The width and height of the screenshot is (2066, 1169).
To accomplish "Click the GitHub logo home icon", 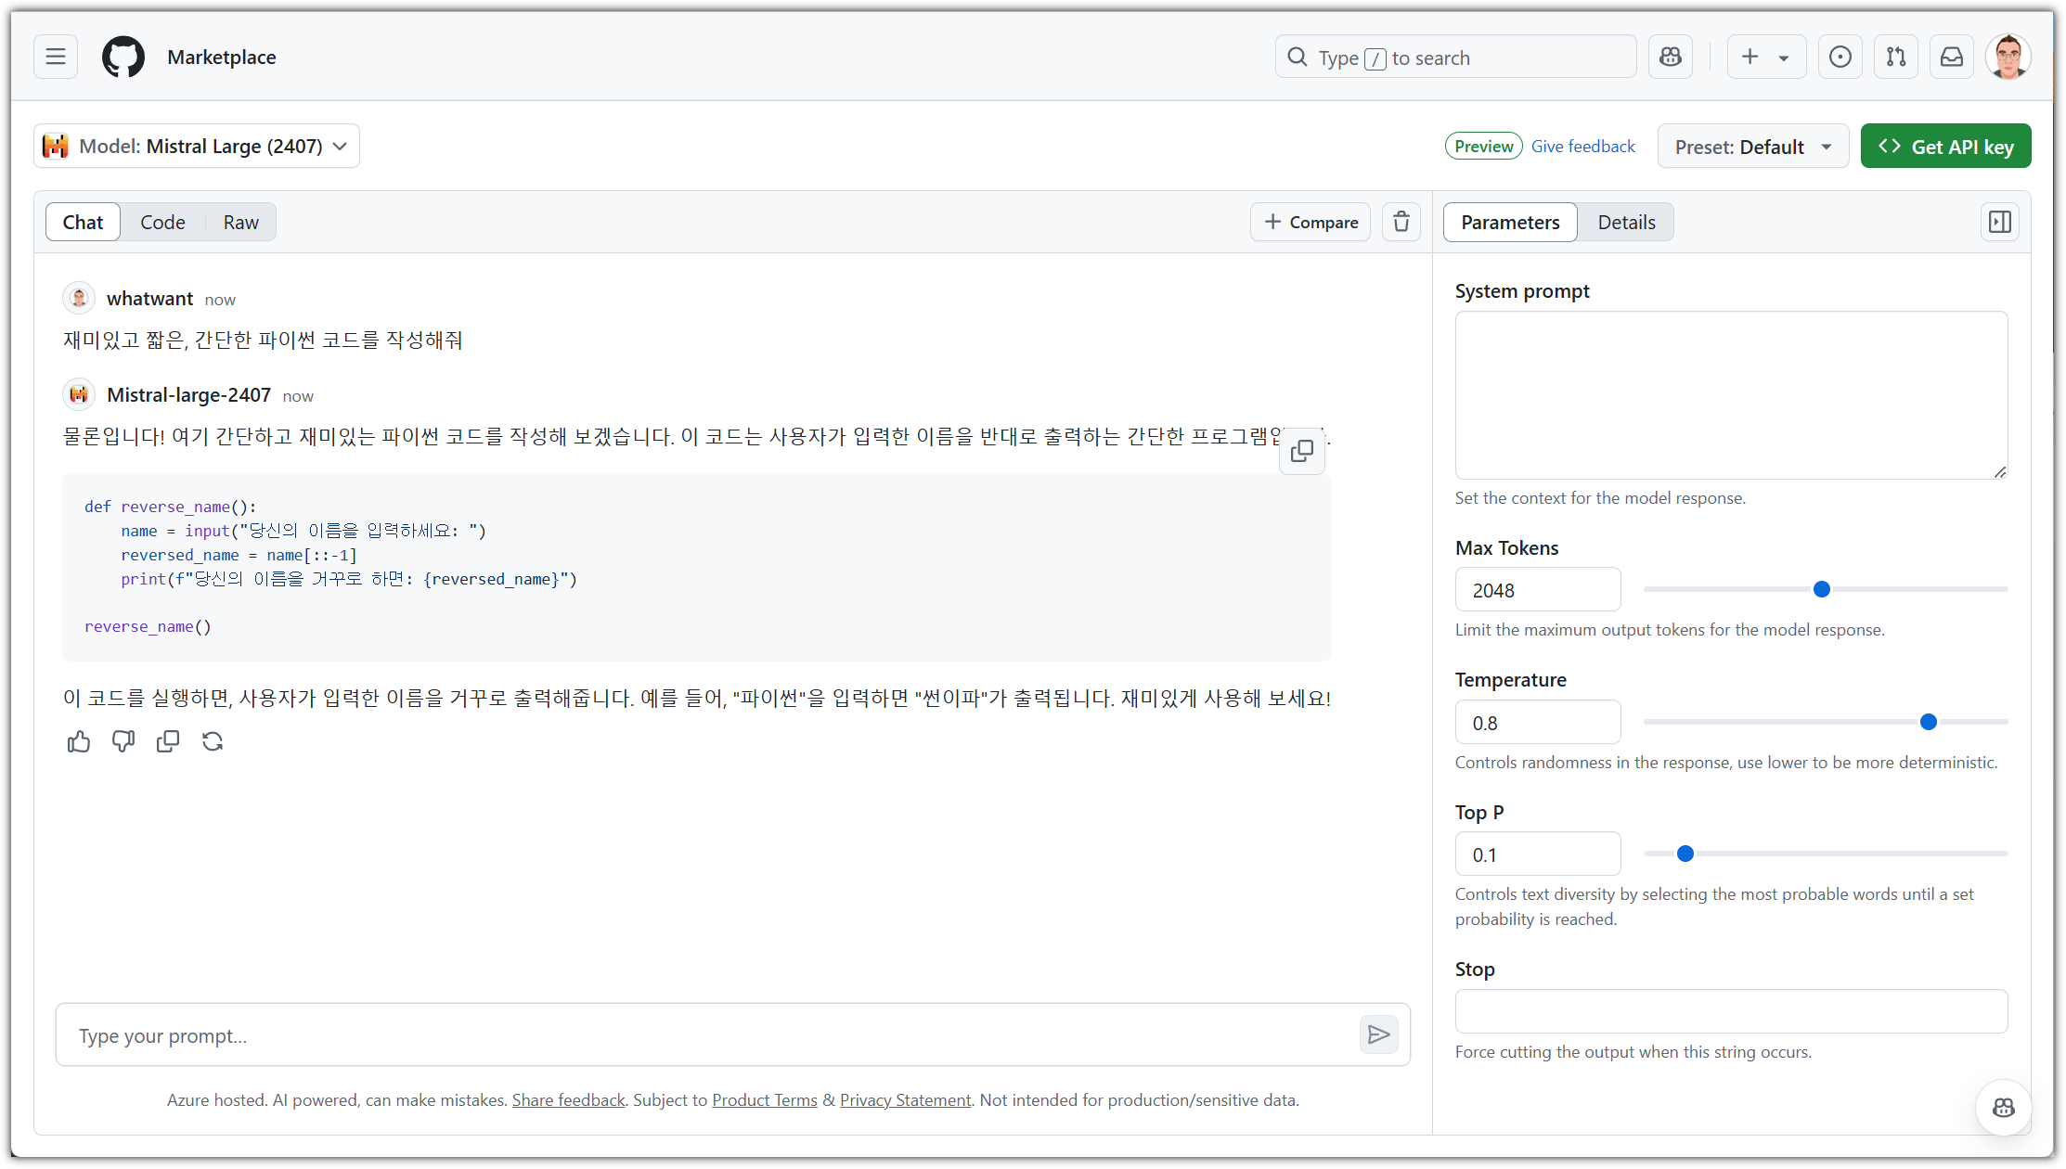I will (123, 57).
